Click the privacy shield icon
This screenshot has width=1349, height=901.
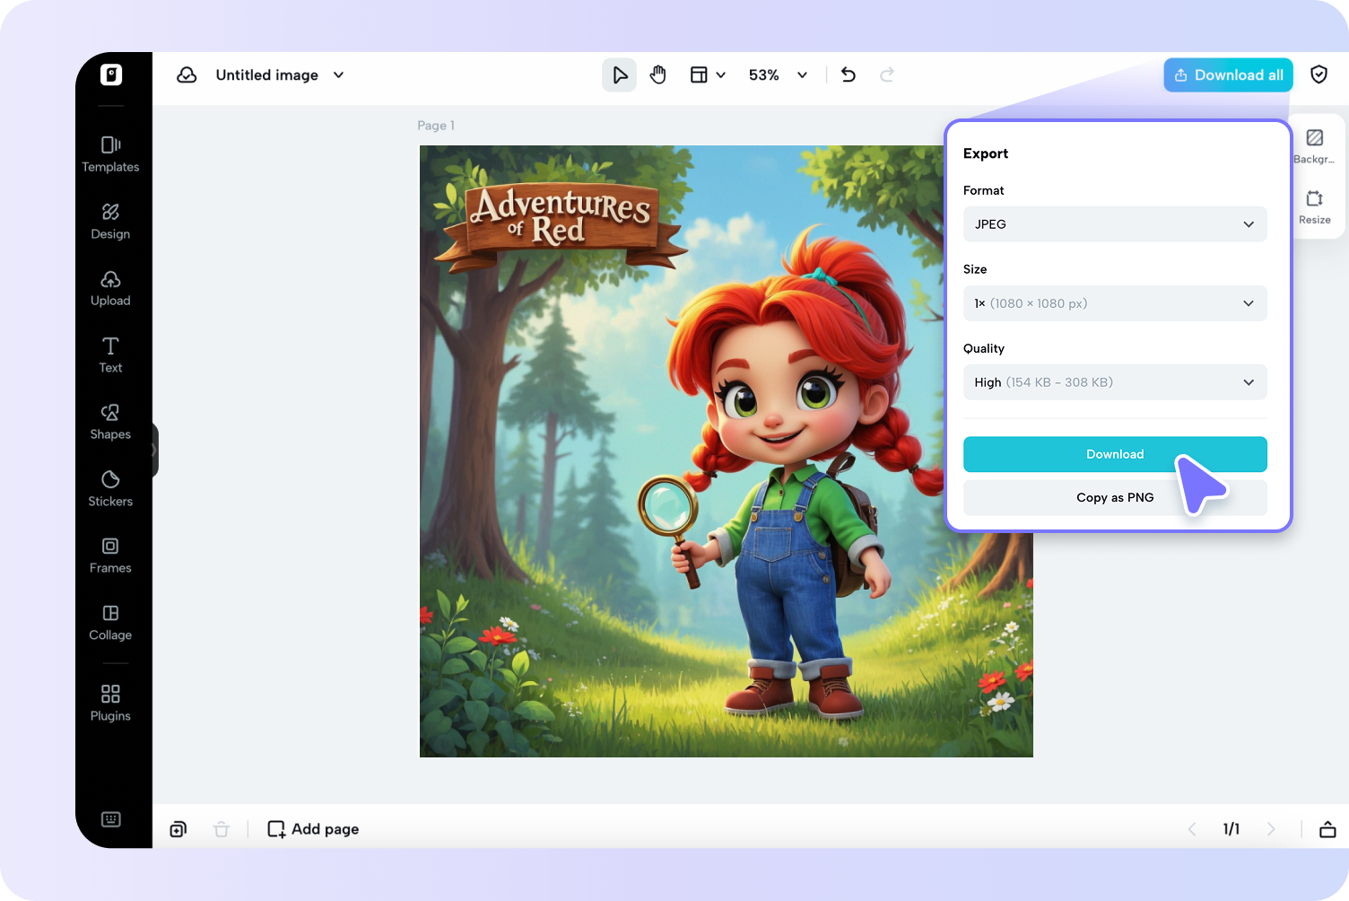[x=1319, y=74]
